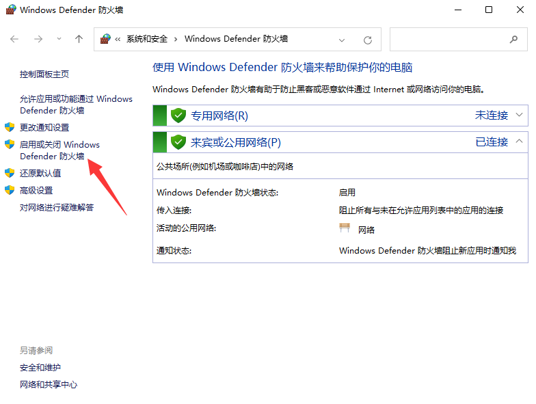Open 控制面板主页 link
536x404 pixels.
click(44, 74)
